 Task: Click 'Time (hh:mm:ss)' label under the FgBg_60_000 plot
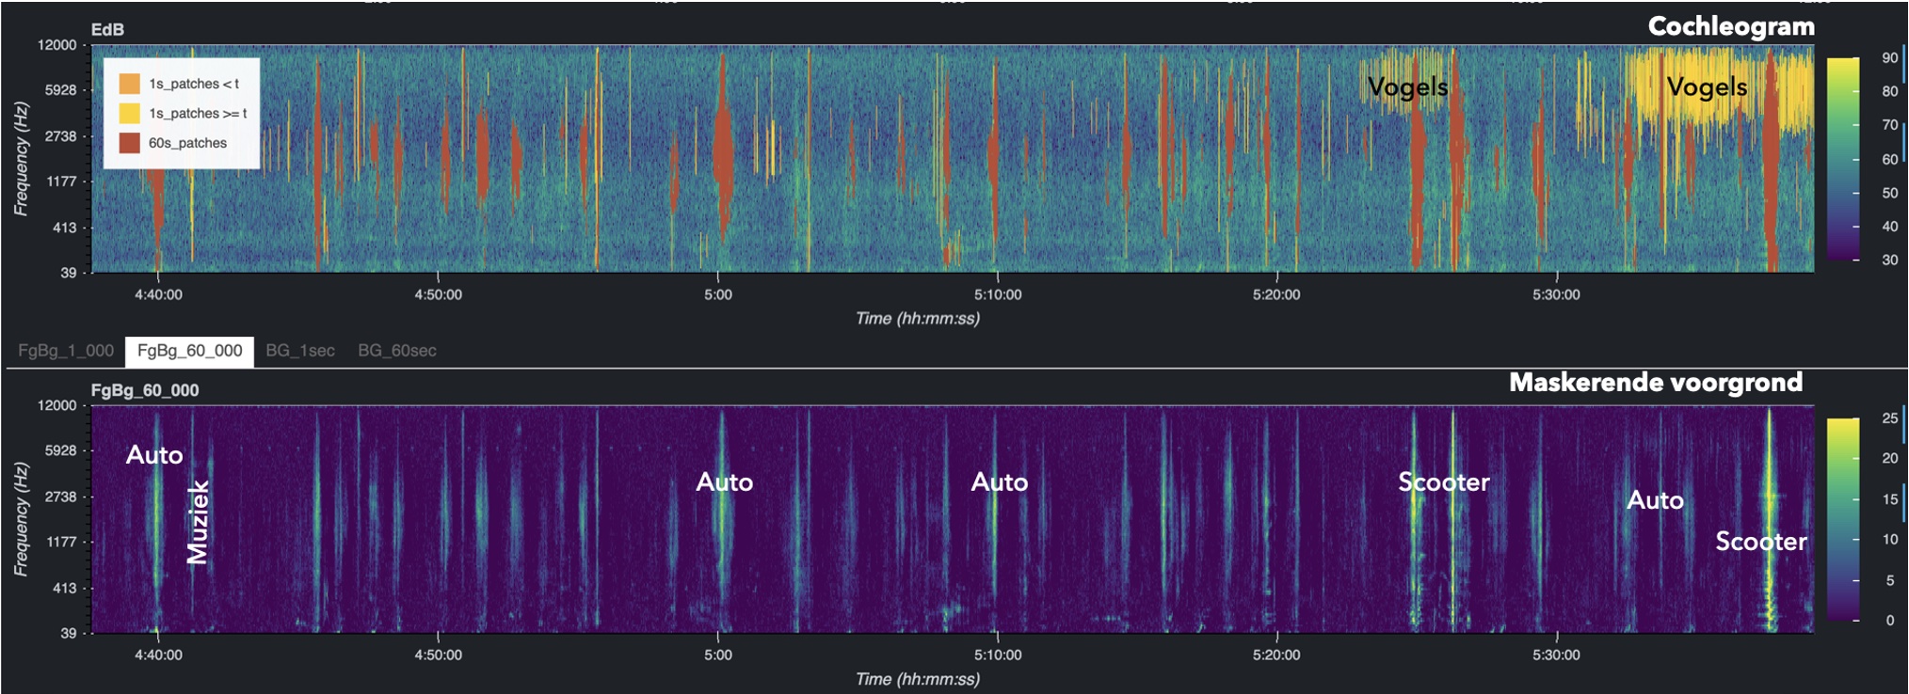pos(918,679)
